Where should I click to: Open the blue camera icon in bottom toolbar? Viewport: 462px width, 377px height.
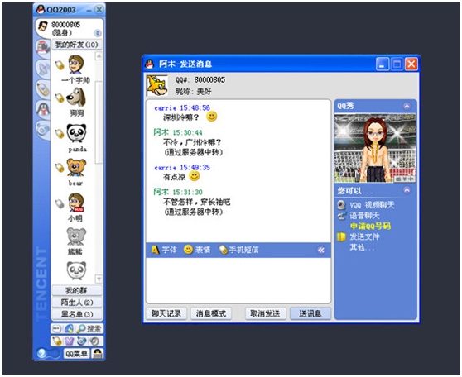tap(82, 341)
